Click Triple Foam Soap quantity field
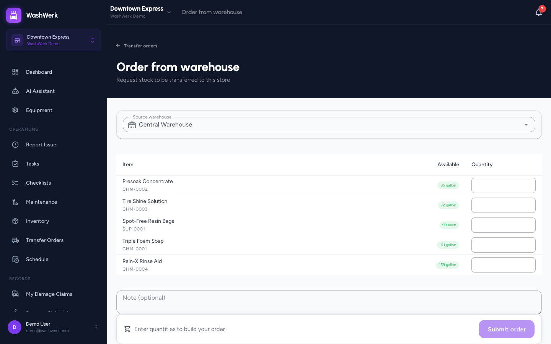This screenshot has height=344, width=551. [504, 245]
